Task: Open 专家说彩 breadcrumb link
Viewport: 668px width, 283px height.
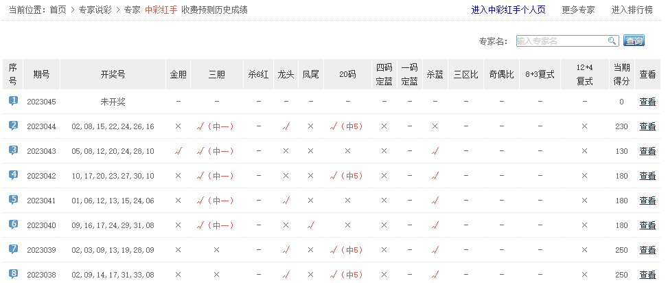Action: (96, 10)
